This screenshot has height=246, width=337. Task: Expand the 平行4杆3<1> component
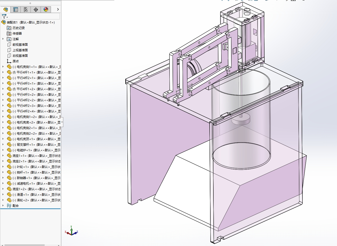pyautogui.click(x=3, y=83)
